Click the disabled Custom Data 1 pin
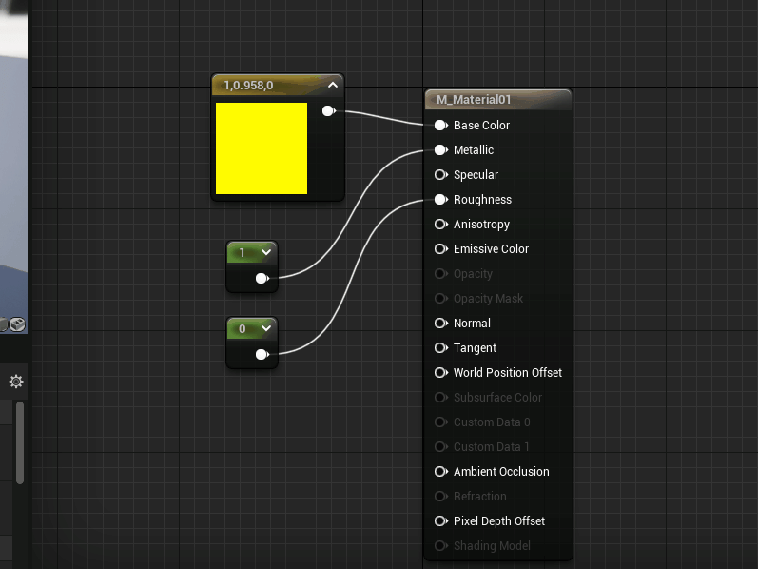The height and width of the screenshot is (569, 758). click(441, 446)
